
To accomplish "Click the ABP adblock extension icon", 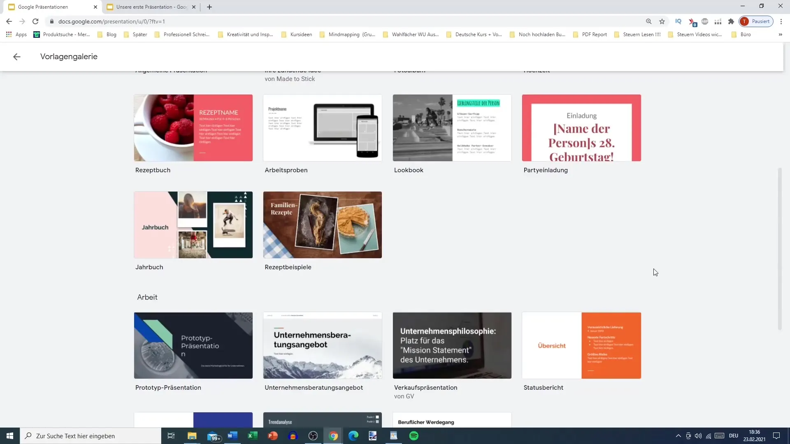I will tap(705, 21).
